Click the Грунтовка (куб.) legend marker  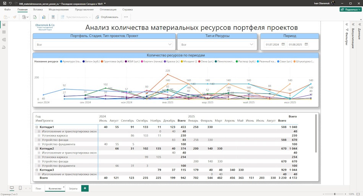(102, 61)
